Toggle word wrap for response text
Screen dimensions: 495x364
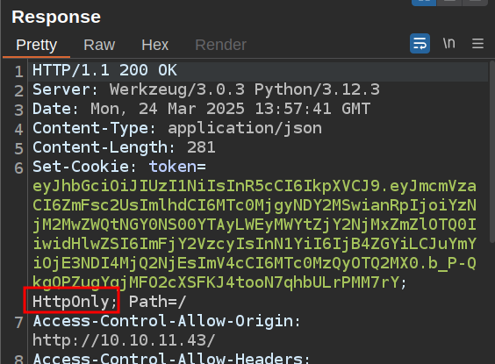point(420,43)
